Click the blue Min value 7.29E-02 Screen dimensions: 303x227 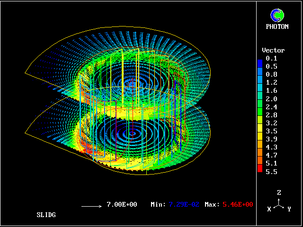[x=185, y=204]
